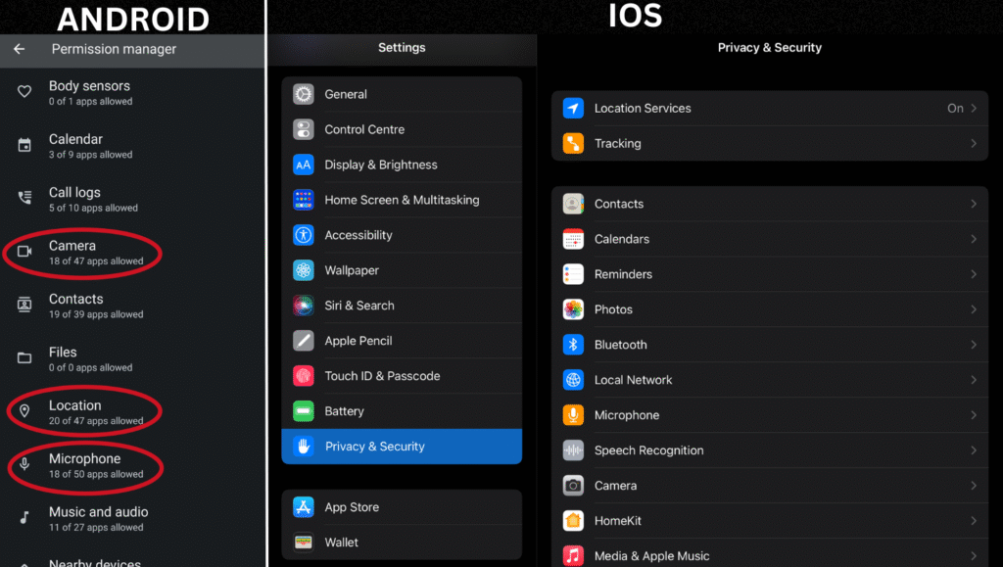Open Display & Brightness settings
Screen dimensions: 1003x567
(x=402, y=165)
